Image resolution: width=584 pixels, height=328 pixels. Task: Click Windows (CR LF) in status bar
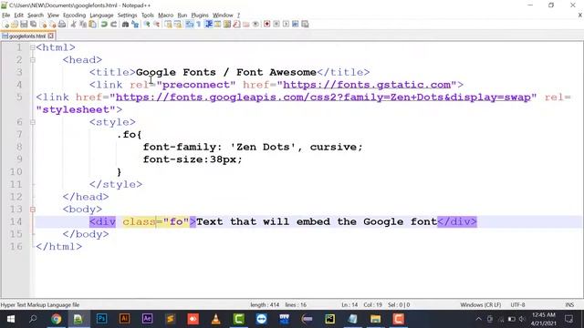[481, 305]
